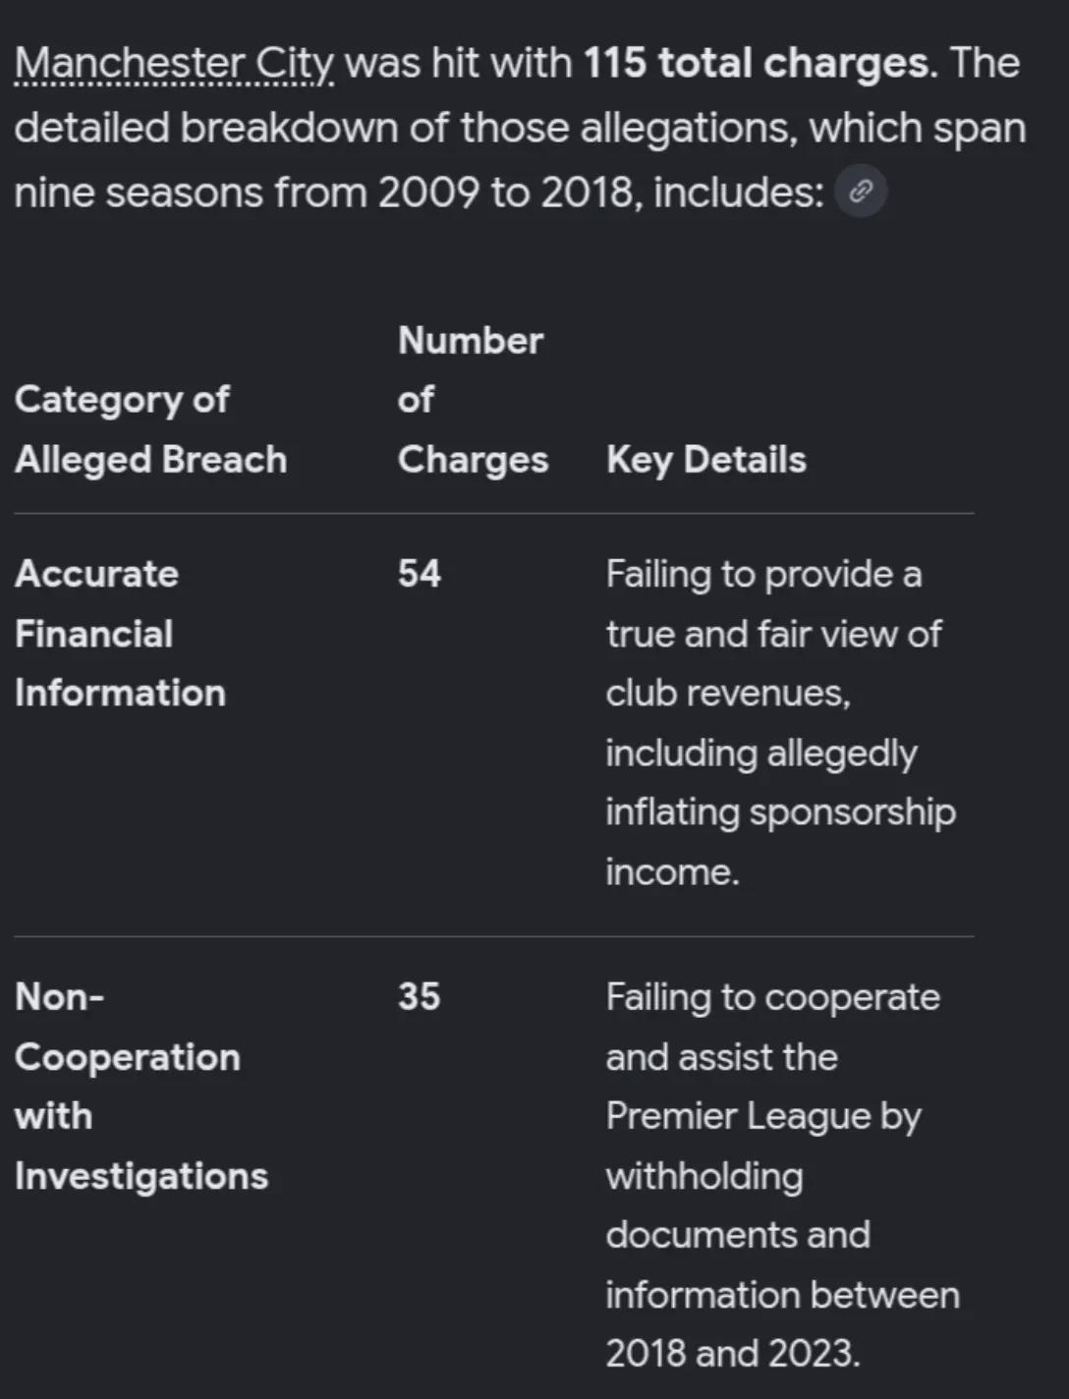Click the word 'Investigations' in first column
The height and width of the screenshot is (1399, 1069).
(141, 1176)
